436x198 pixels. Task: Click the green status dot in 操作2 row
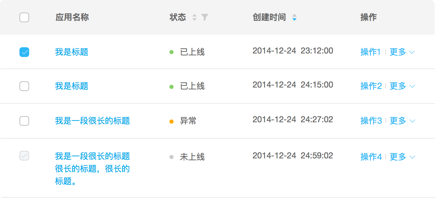(x=171, y=86)
